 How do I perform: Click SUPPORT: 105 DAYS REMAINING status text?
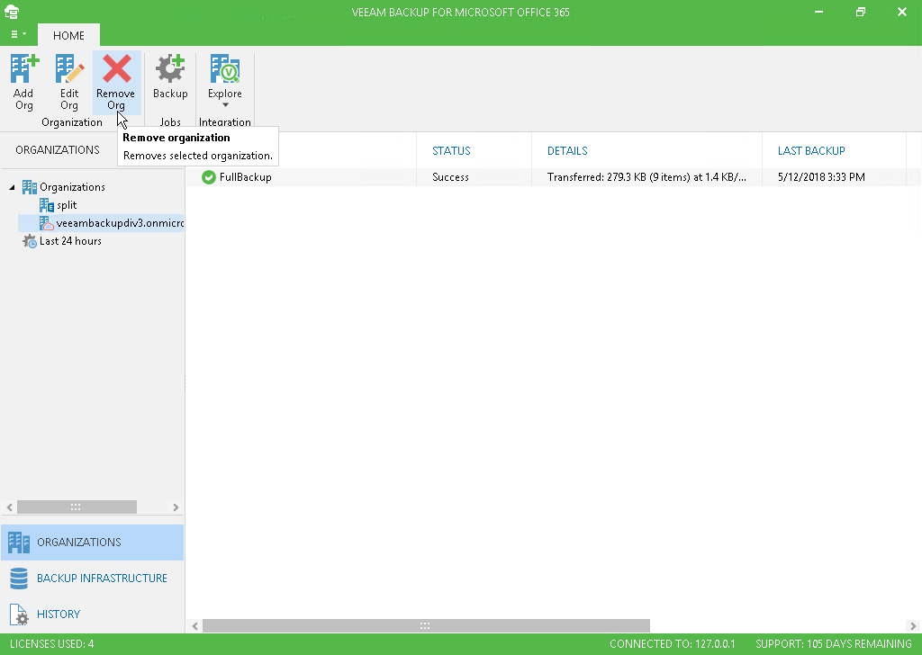pos(833,644)
